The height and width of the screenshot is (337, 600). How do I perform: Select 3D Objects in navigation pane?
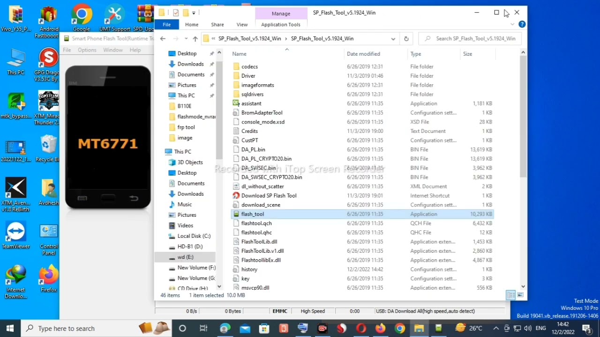(185, 162)
